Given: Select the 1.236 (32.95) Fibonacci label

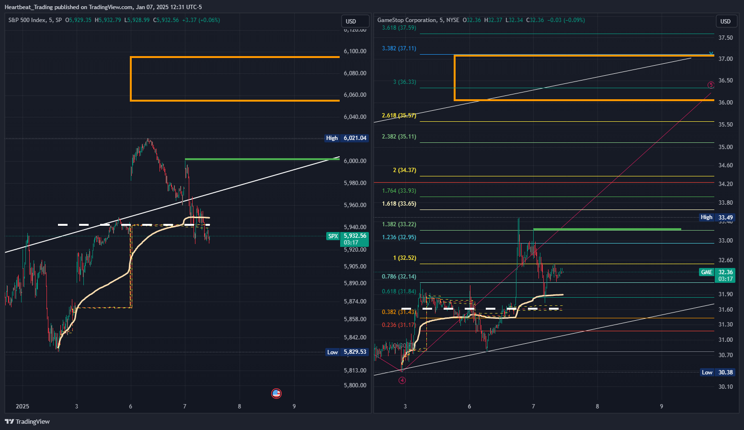Looking at the screenshot, I should pyautogui.click(x=399, y=237).
